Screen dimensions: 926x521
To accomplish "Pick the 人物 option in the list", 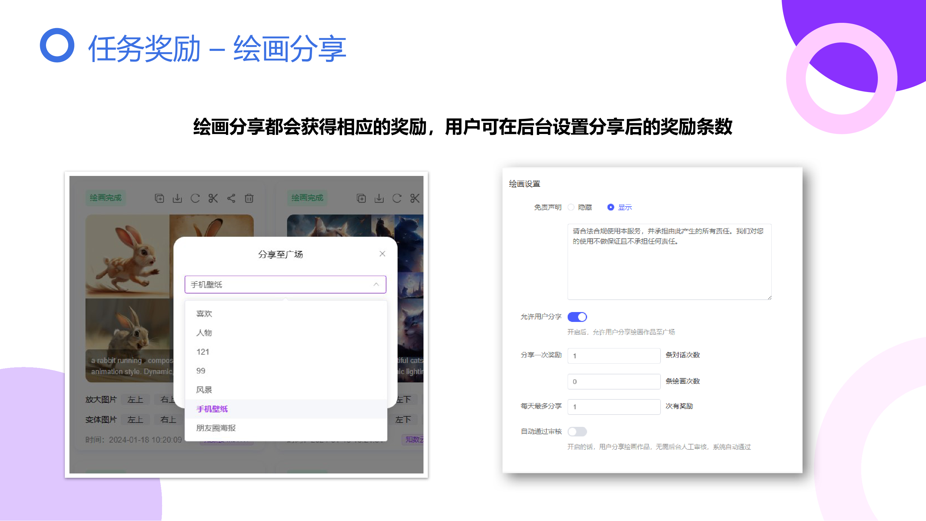I will (x=204, y=333).
